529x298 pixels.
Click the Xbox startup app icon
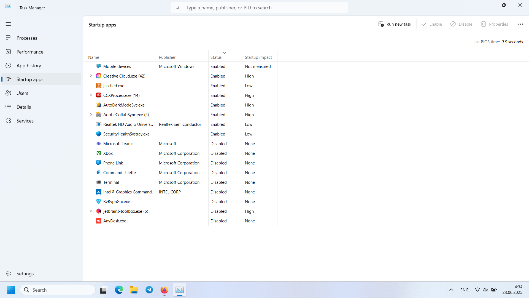pyautogui.click(x=98, y=153)
